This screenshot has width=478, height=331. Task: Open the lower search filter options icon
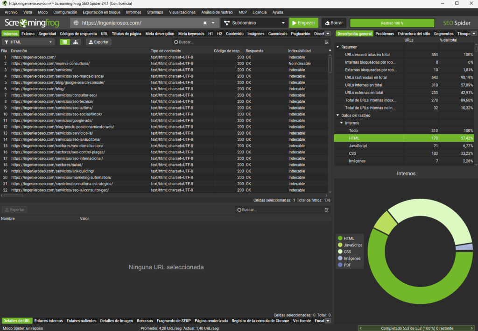coord(326,210)
